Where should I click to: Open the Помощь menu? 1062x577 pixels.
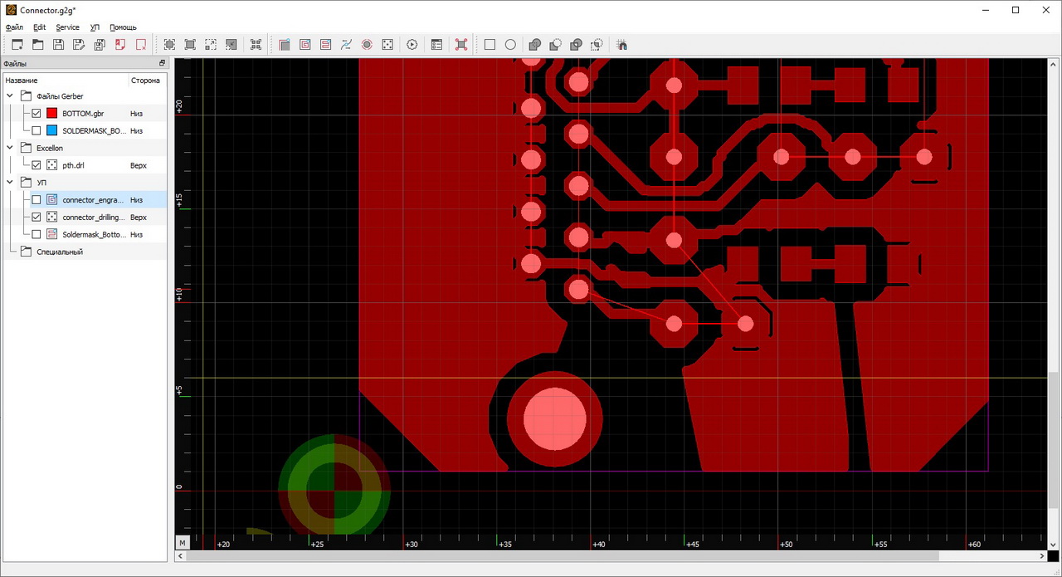click(123, 27)
